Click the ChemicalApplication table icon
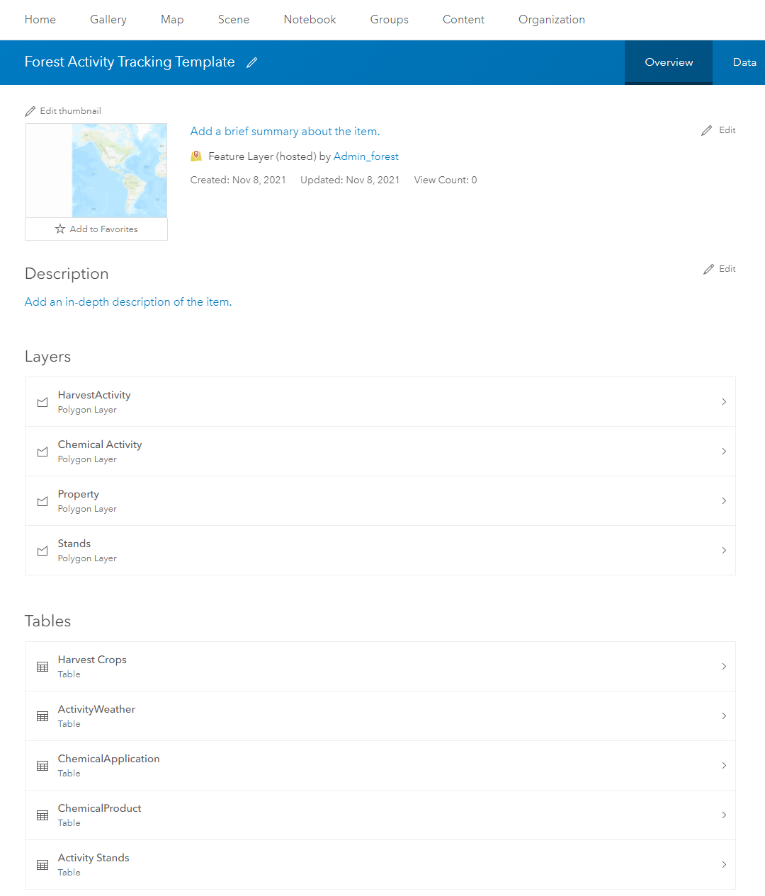 [x=42, y=766]
